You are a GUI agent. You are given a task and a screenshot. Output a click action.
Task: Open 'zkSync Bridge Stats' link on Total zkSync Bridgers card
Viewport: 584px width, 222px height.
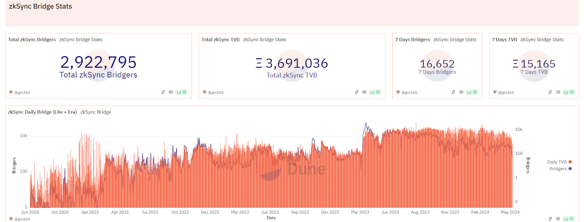(x=81, y=39)
